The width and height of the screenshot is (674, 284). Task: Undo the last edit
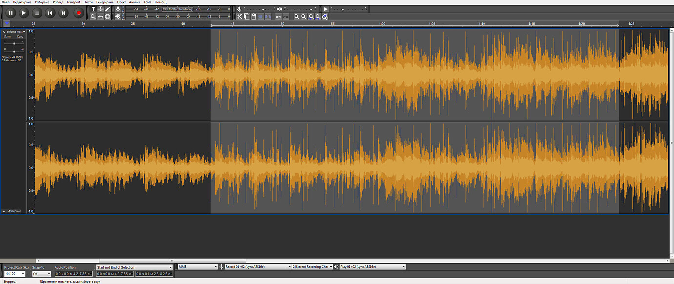coord(277,16)
